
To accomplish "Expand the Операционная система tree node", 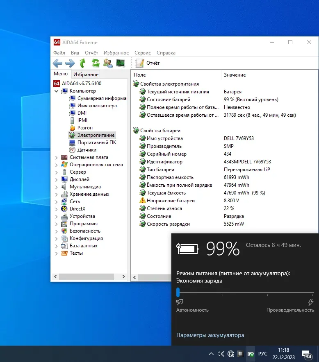I will click(x=57, y=165).
